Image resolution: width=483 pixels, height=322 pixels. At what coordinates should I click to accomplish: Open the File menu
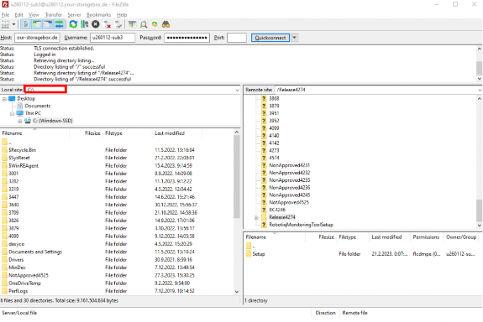[x=5, y=15]
